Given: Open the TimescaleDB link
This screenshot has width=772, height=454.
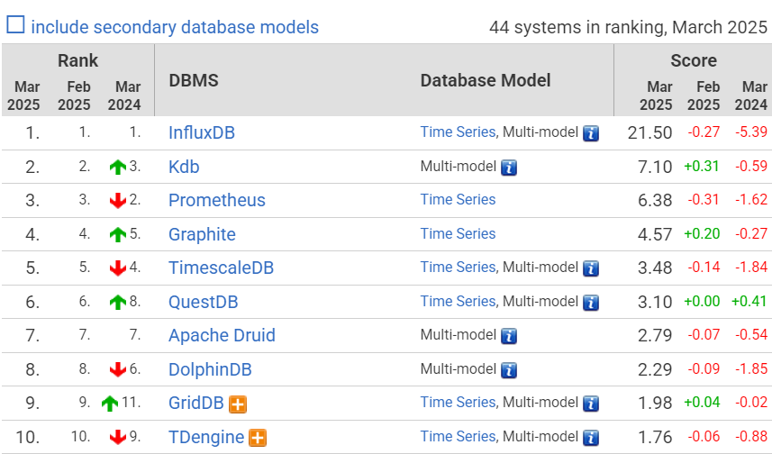Looking at the screenshot, I should pos(221,268).
